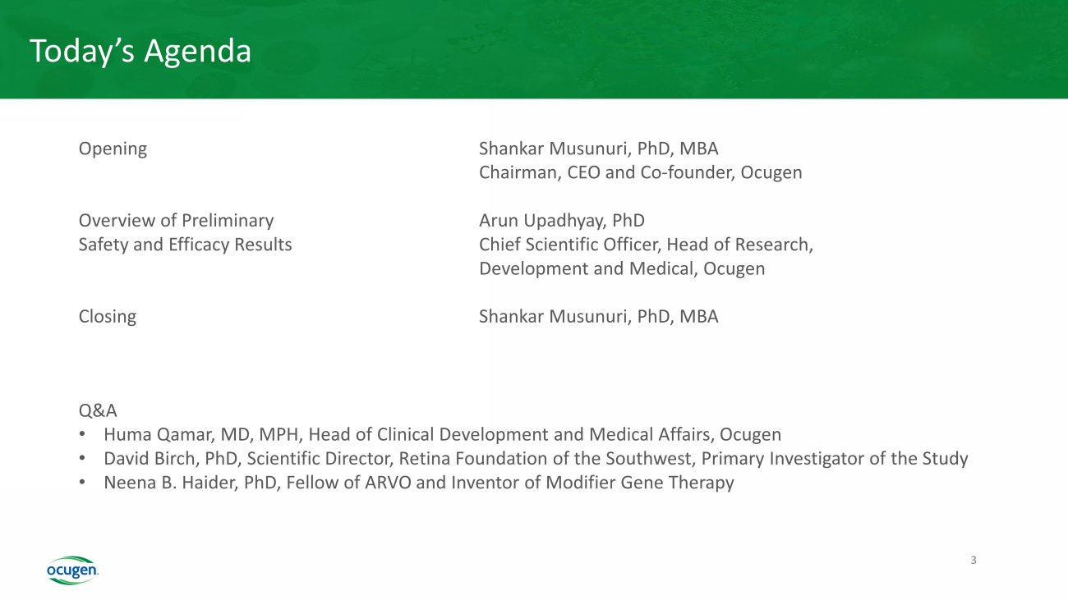Click the bullet point before Huma Qamar

click(83, 434)
